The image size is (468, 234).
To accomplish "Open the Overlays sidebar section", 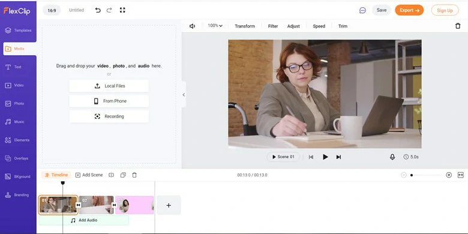I will point(17,158).
